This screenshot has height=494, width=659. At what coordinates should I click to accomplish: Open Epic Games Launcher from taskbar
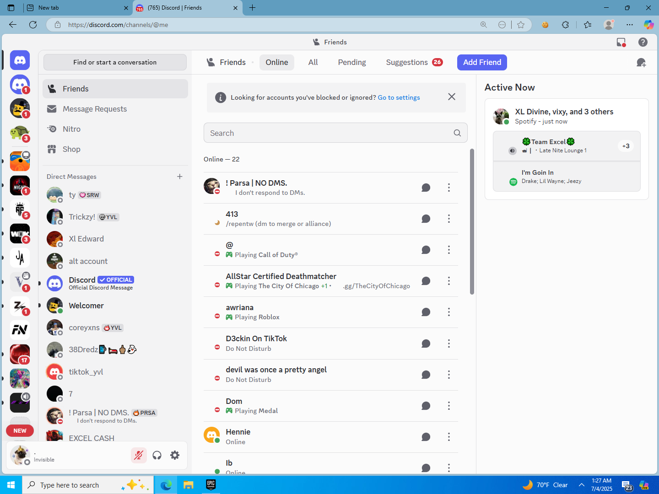[211, 485]
